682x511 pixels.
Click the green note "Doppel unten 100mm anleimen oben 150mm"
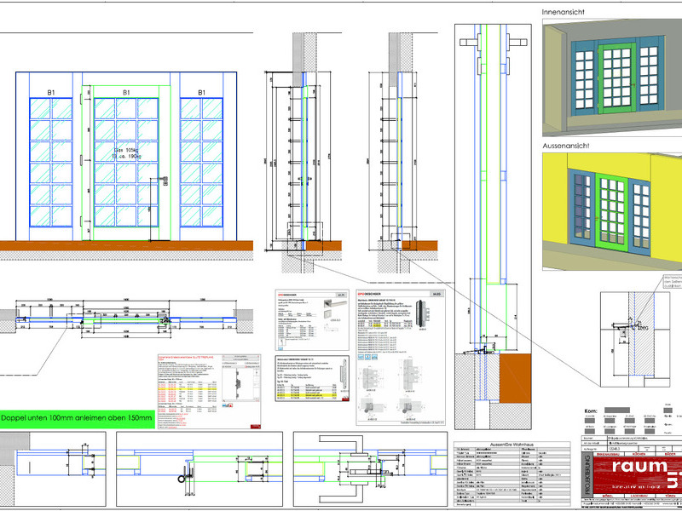77,418
